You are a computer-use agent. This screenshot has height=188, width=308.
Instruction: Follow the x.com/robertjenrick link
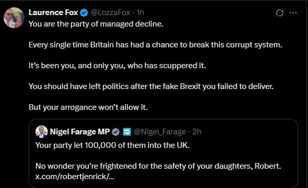pyautogui.click(x=74, y=177)
